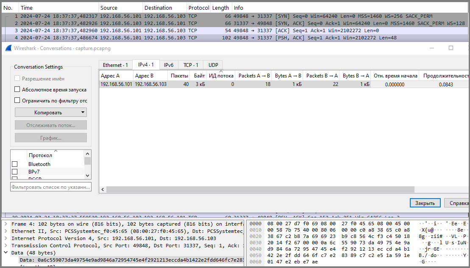Image resolution: width=470 pixels, height=268 pixels.
Task: Select conversation row address 192.168.56.101
Action: pos(116,84)
